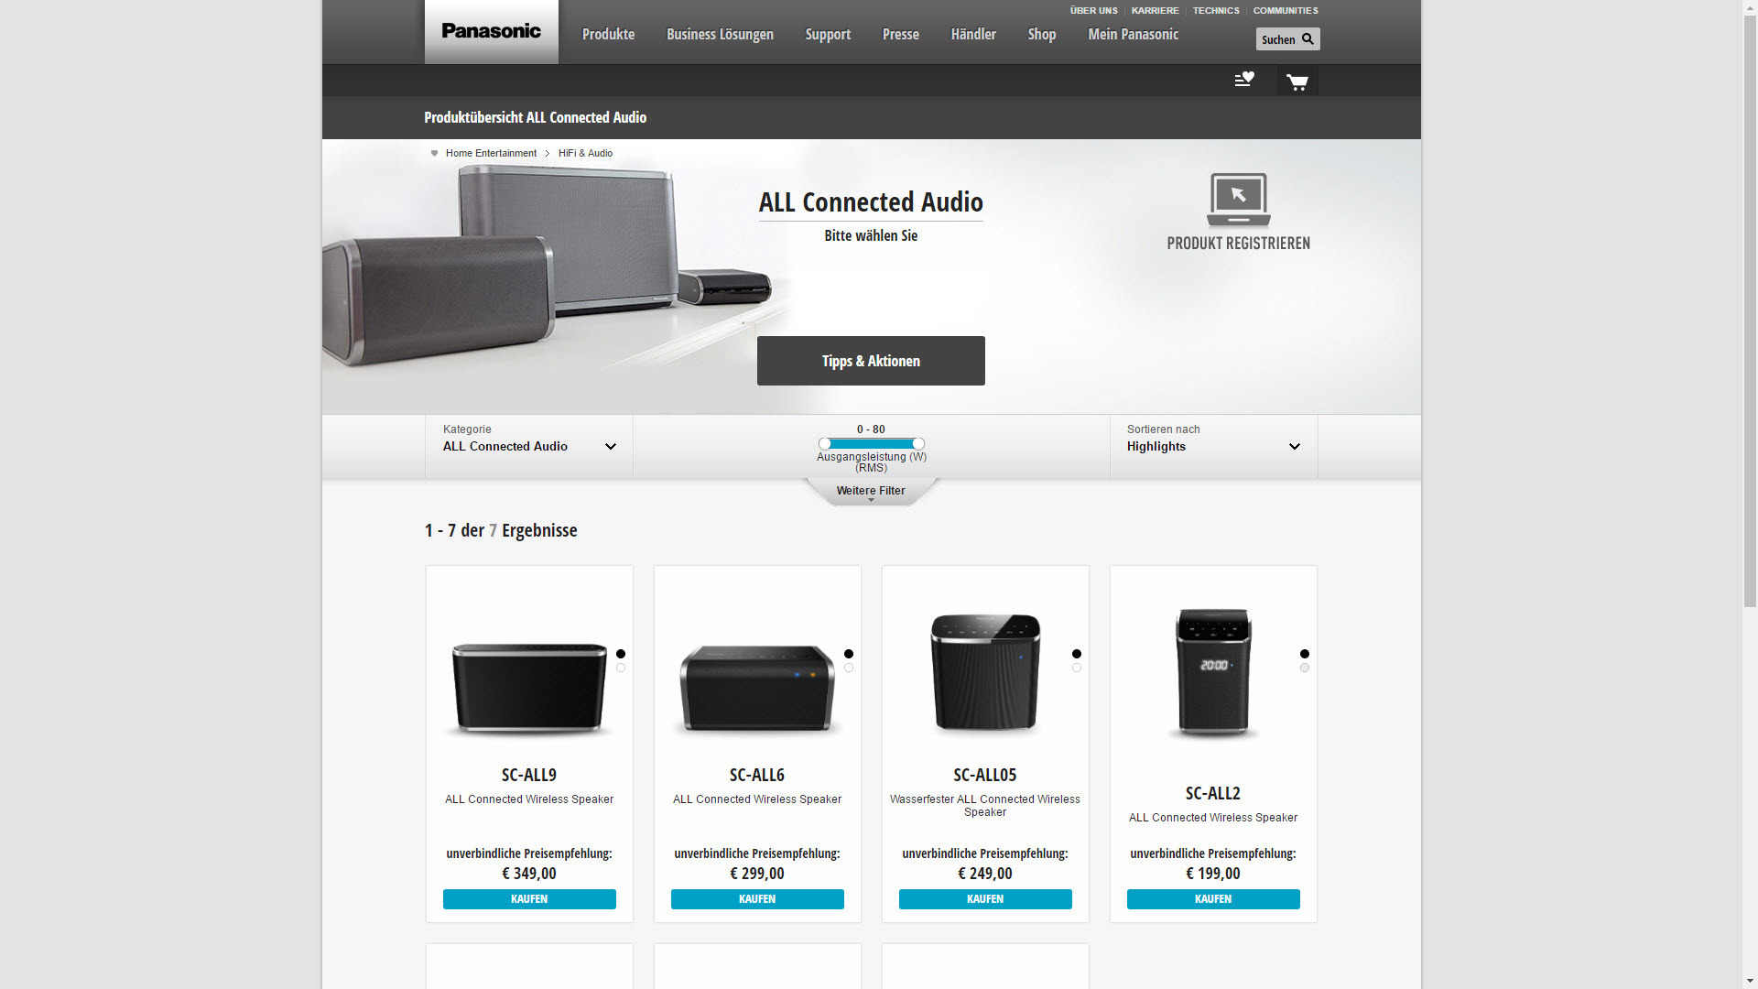Open the Produkte menu
The width and height of the screenshot is (1758, 989).
[x=608, y=35]
